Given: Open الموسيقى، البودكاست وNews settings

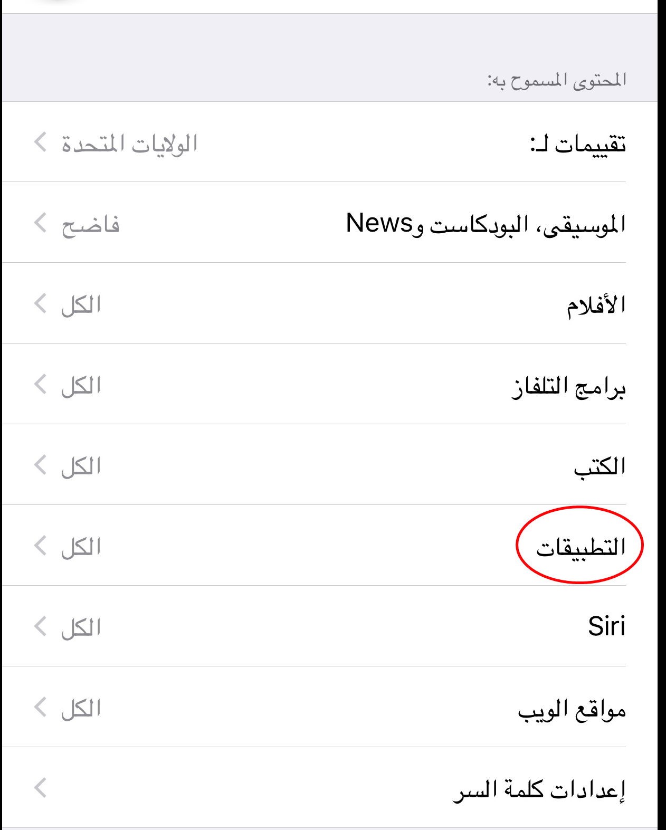Looking at the screenshot, I should 486,224.
